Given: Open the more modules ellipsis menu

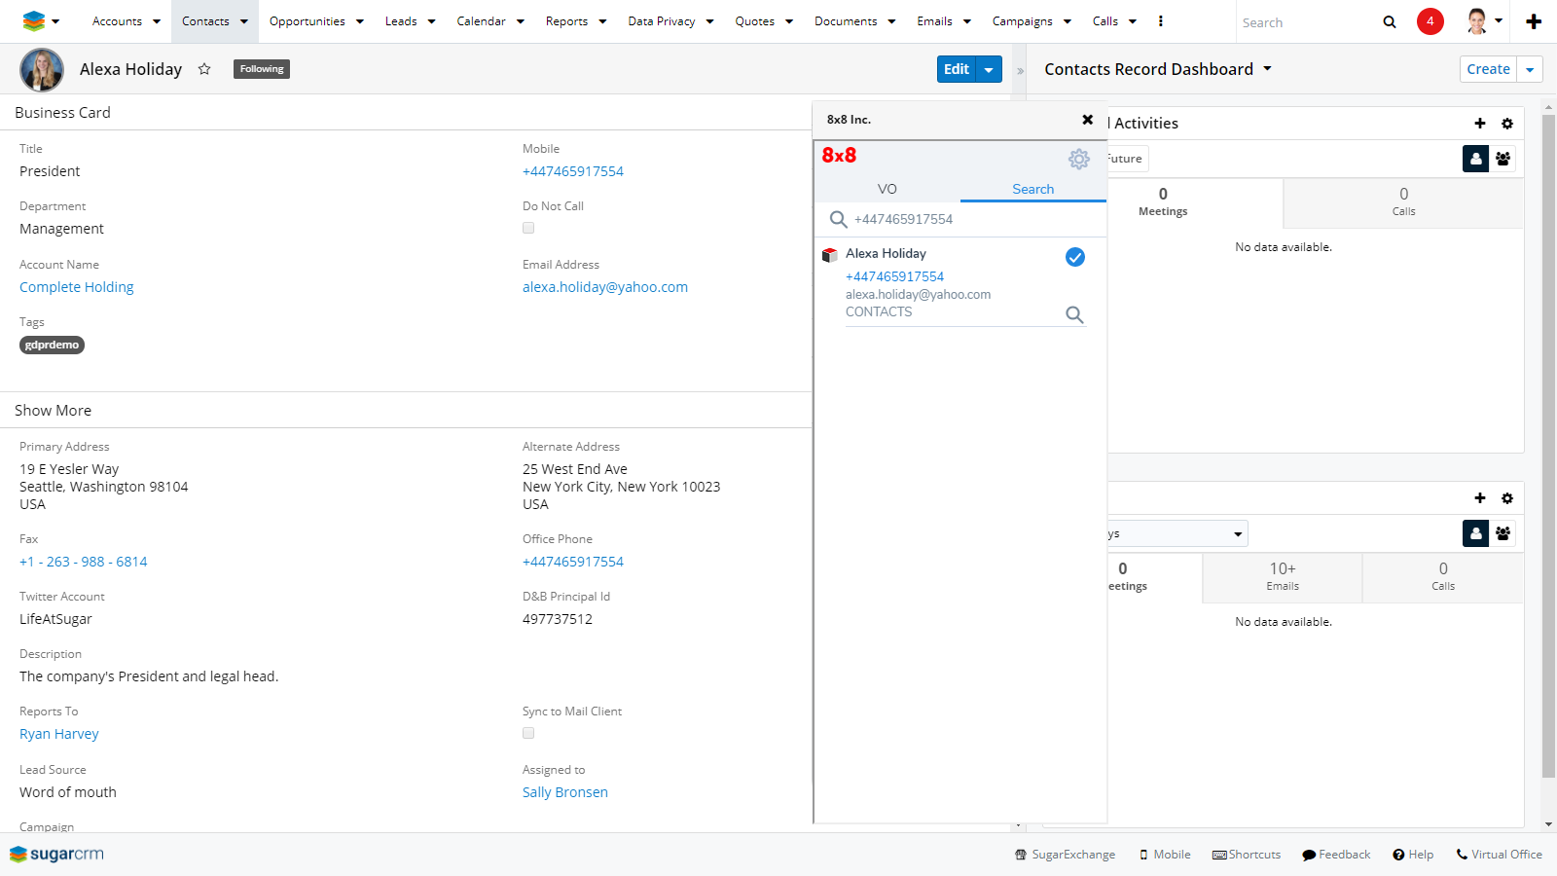Looking at the screenshot, I should click(1161, 21).
